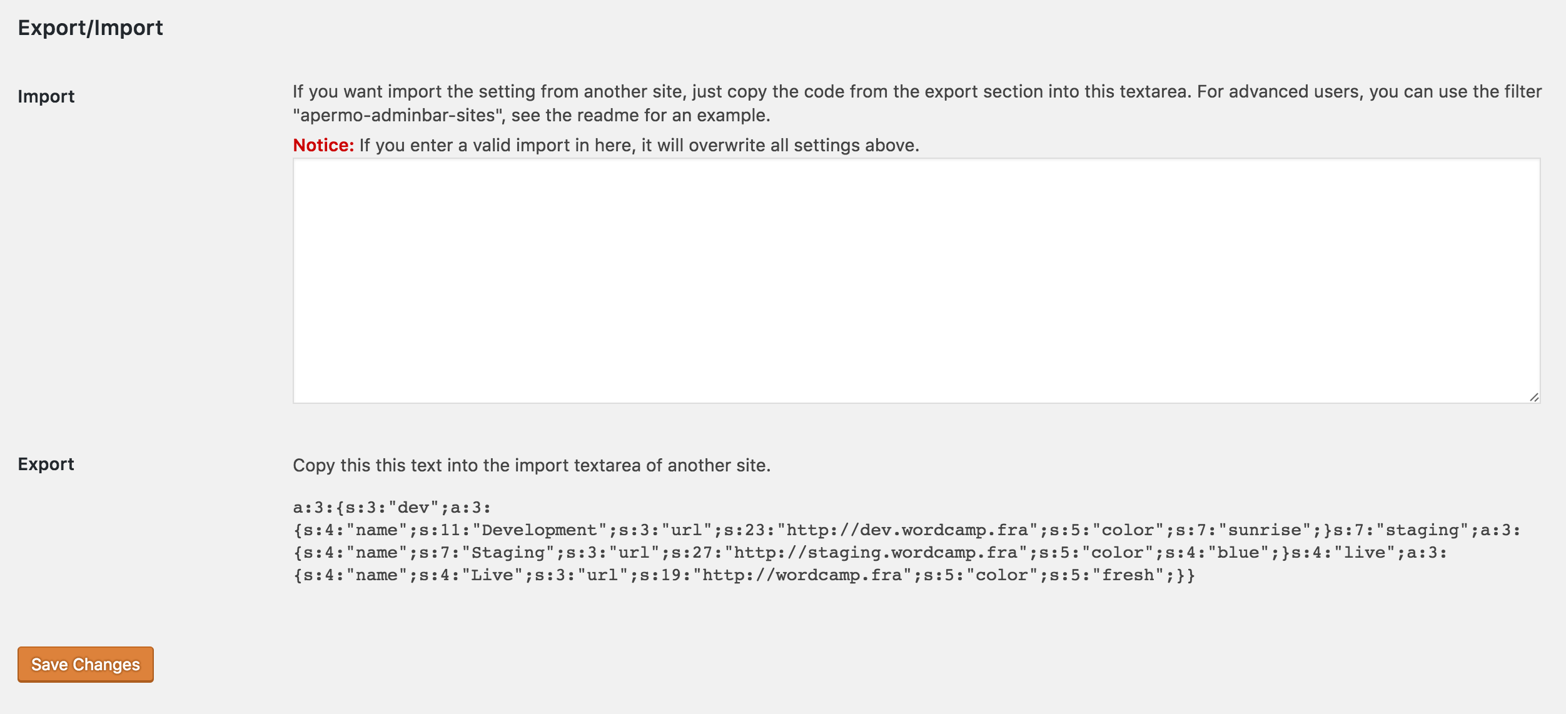This screenshot has height=714, width=1566.
Task: Click the http://dev.wordcamp.fra URL in export code
Action: tap(907, 530)
